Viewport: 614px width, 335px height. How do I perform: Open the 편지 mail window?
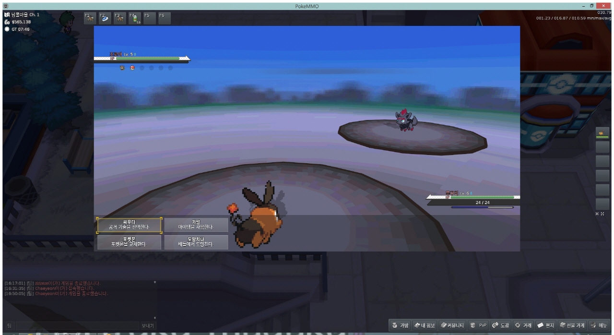tap(546, 325)
